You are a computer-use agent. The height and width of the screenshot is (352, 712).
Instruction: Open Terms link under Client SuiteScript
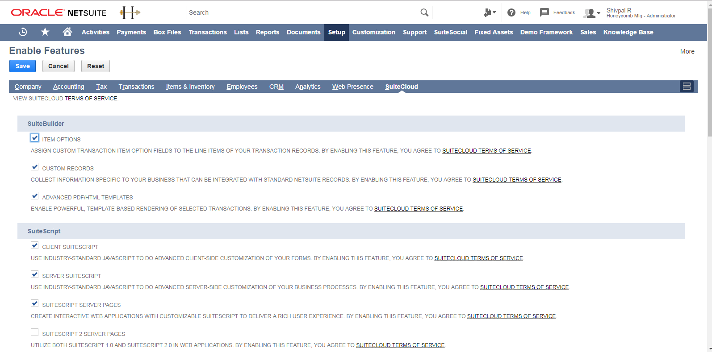click(x=478, y=258)
